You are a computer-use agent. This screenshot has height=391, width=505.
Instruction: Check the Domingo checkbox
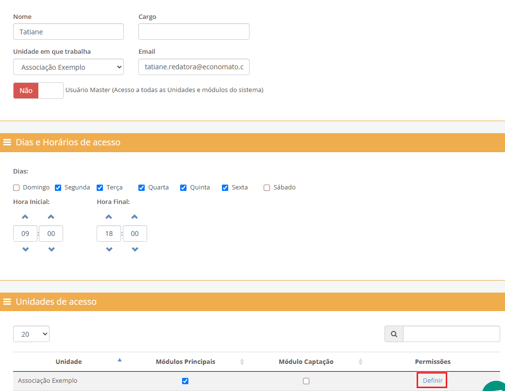coord(17,188)
